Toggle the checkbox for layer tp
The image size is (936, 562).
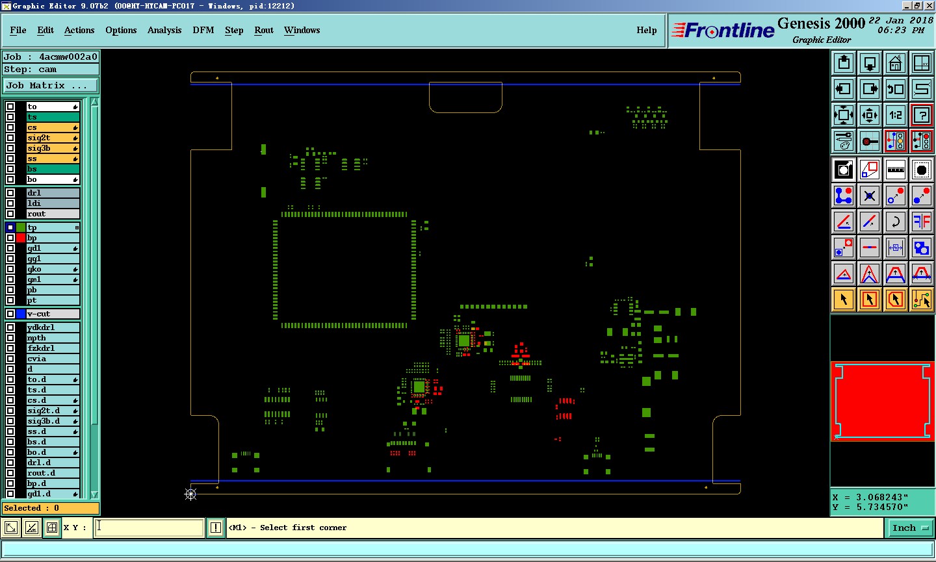click(10, 227)
